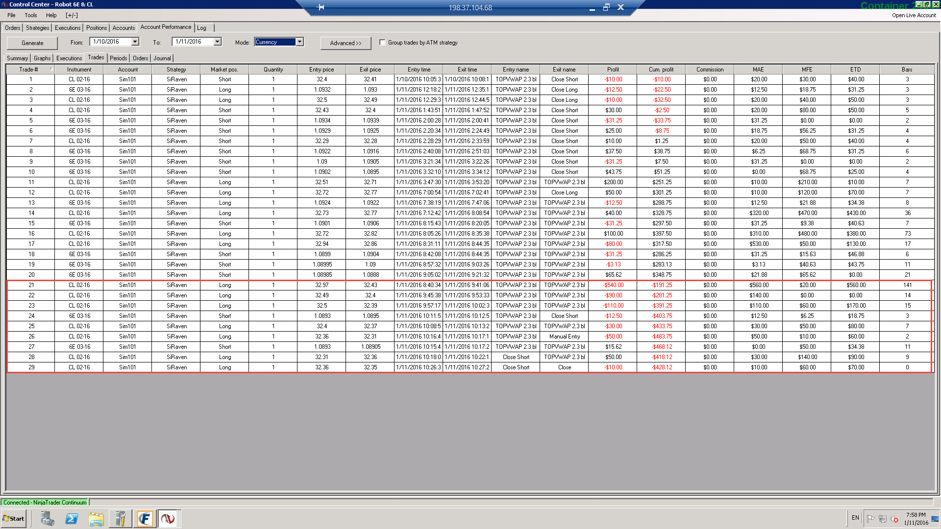Screen dimensions: 941x529
Task: Switch to the Graphs tab
Action: [x=42, y=58]
